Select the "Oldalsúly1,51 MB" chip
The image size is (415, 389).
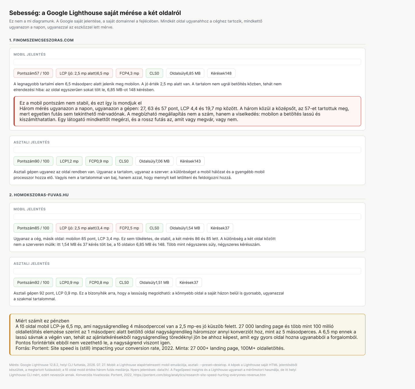154,282
